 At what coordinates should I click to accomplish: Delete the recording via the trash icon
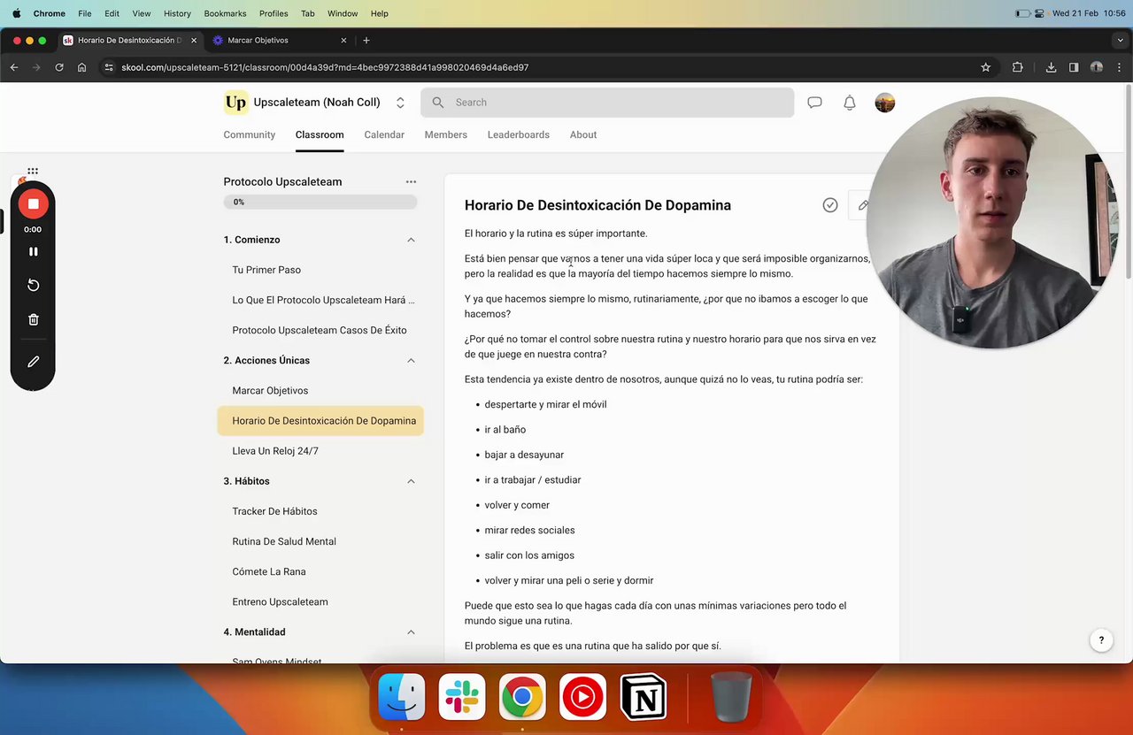point(33,319)
